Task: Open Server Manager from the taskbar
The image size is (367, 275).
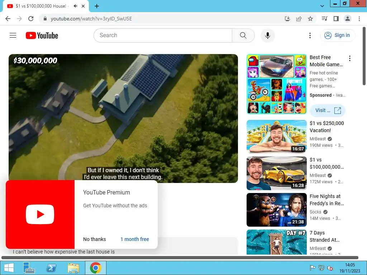Action: (x=29, y=268)
